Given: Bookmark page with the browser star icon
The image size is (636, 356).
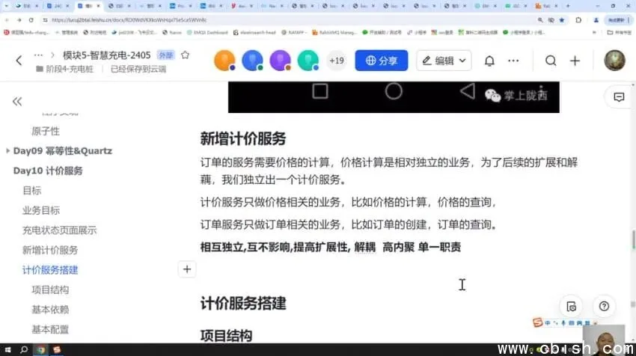Looking at the screenshot, I should pos(562,20).
